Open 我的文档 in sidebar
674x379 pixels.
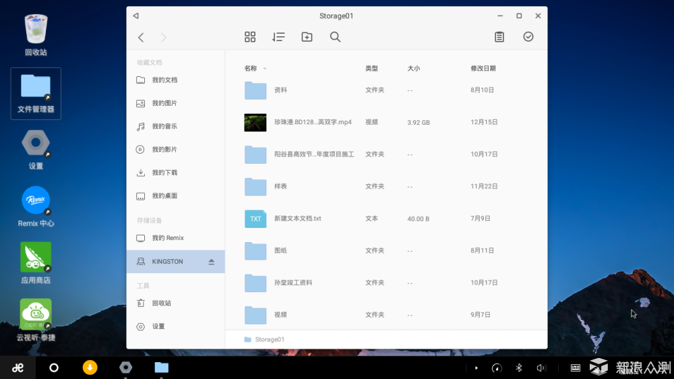pos(164,80)
